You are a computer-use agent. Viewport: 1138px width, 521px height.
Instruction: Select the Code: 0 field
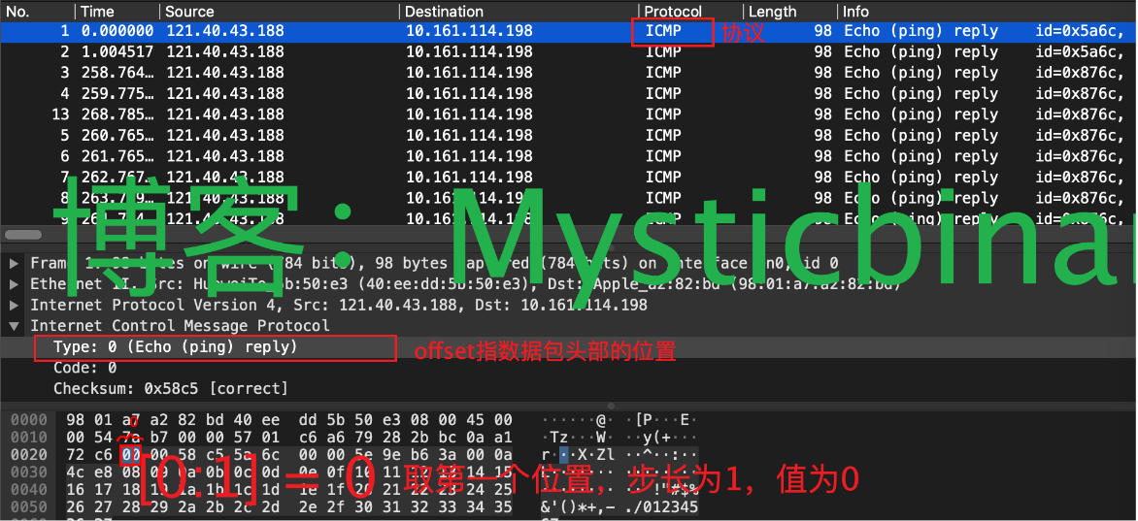(85, 368)
